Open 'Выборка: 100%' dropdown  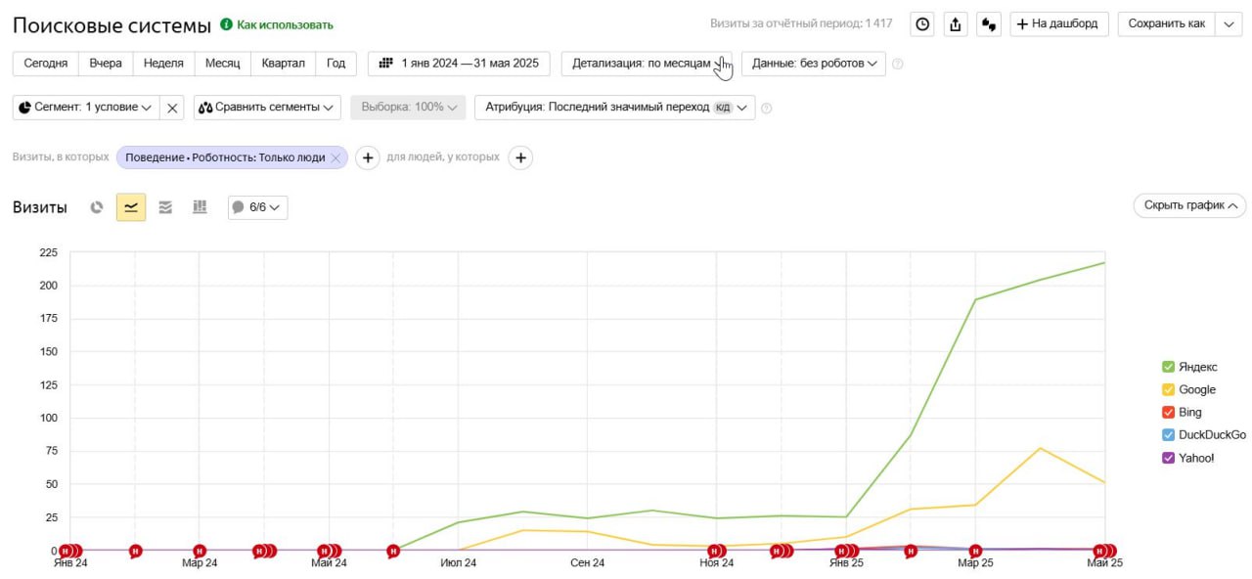[x=409, y=107]
